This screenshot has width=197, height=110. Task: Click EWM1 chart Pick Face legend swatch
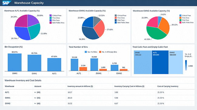click(116, 20)
